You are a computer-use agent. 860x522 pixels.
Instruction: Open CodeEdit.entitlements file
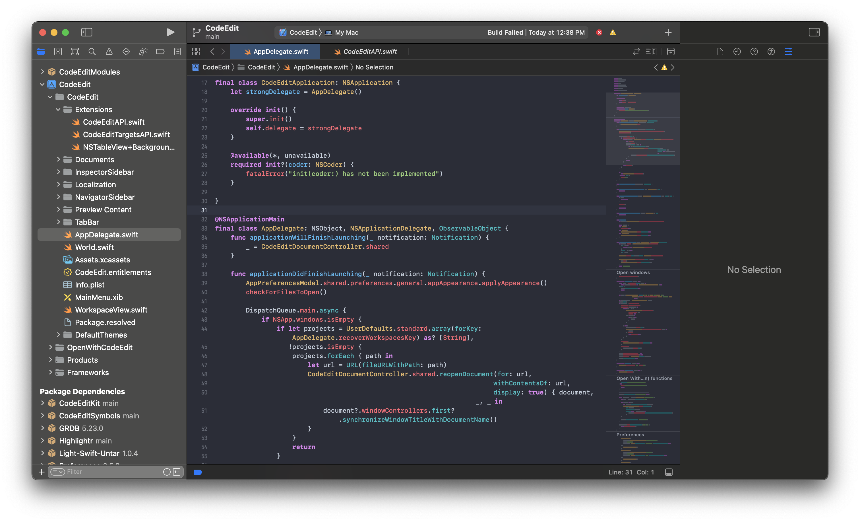coord(109,272)
